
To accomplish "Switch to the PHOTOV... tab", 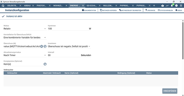I will click(41, 6).
